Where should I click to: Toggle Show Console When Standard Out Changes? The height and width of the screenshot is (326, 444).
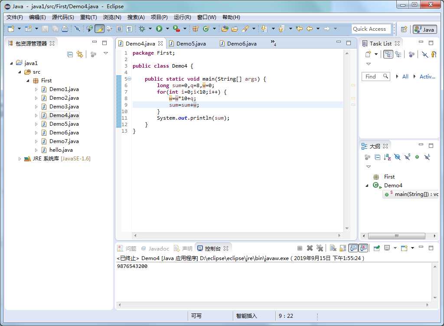coord(353,248)
